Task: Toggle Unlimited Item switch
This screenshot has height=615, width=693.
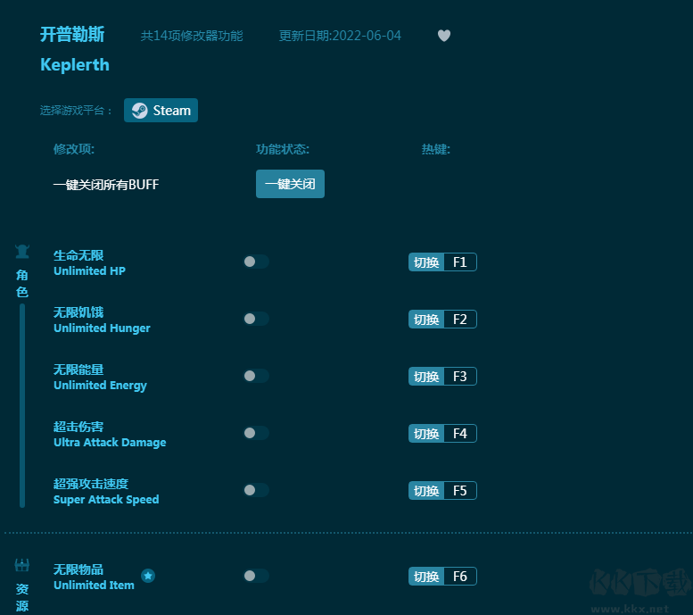Action: click(x=256, y=576)
